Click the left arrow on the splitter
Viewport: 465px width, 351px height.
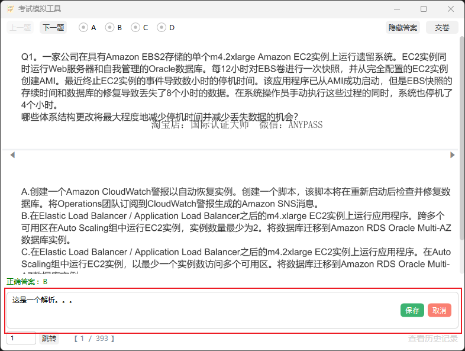12,154
